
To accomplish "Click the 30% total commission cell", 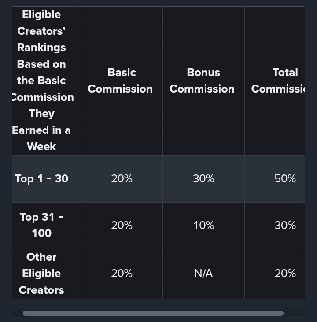I will (285, 225).
